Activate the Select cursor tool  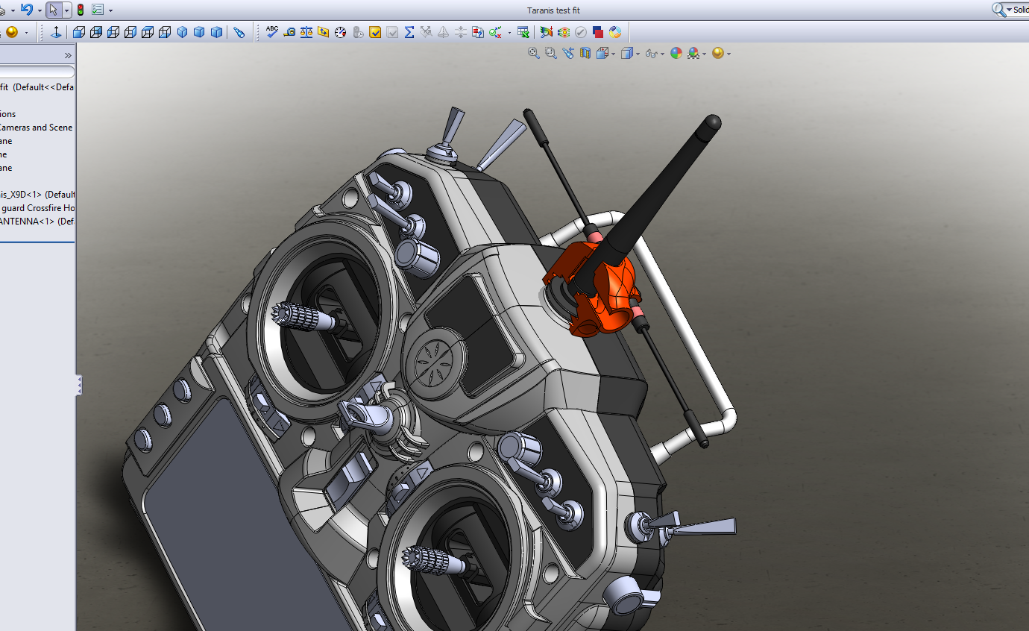(54, 10)
